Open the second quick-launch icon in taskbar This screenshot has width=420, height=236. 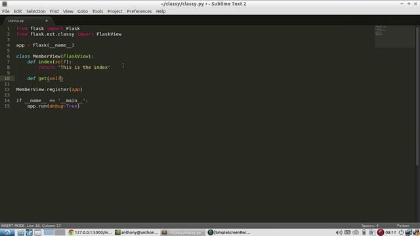29,233
